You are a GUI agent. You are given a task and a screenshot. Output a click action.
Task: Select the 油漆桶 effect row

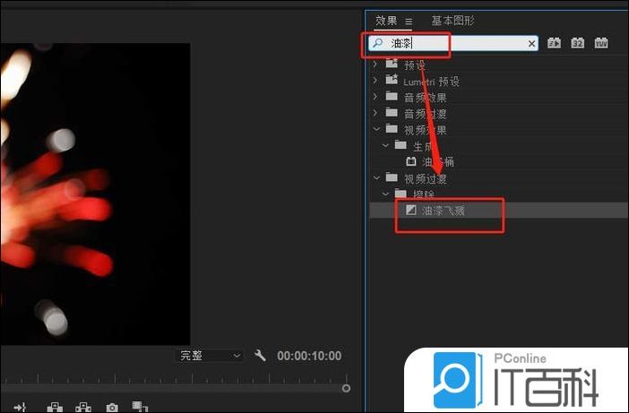[x=498, y=162]
